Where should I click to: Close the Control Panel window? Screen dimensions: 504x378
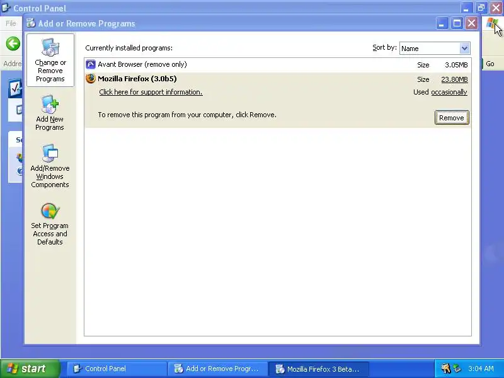pyautogui.click(x=496, y=8)
